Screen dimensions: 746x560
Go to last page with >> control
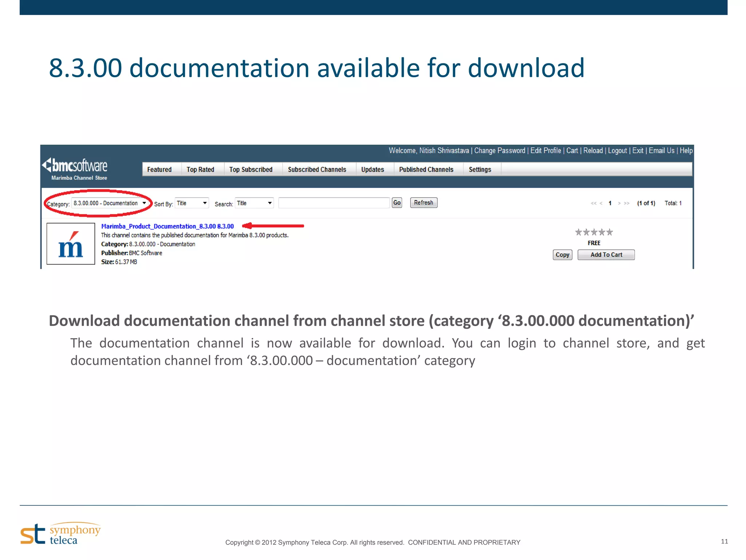(627, 203)
